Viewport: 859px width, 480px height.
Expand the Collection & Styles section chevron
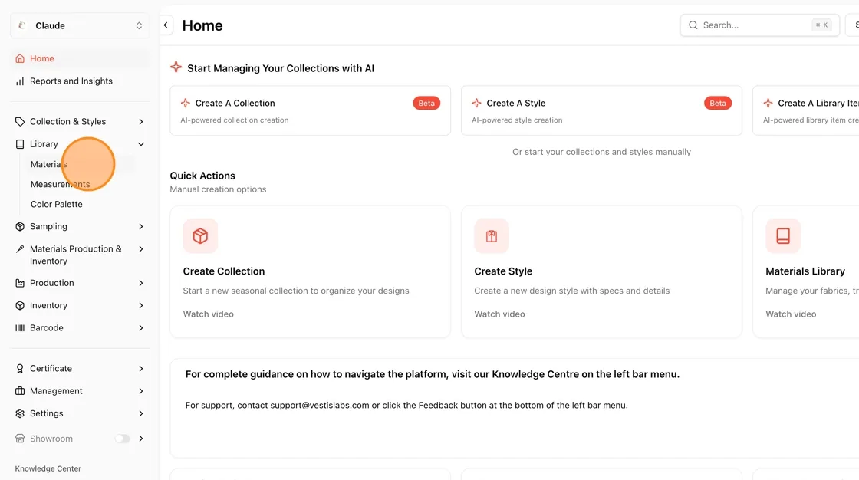point(141,122)
